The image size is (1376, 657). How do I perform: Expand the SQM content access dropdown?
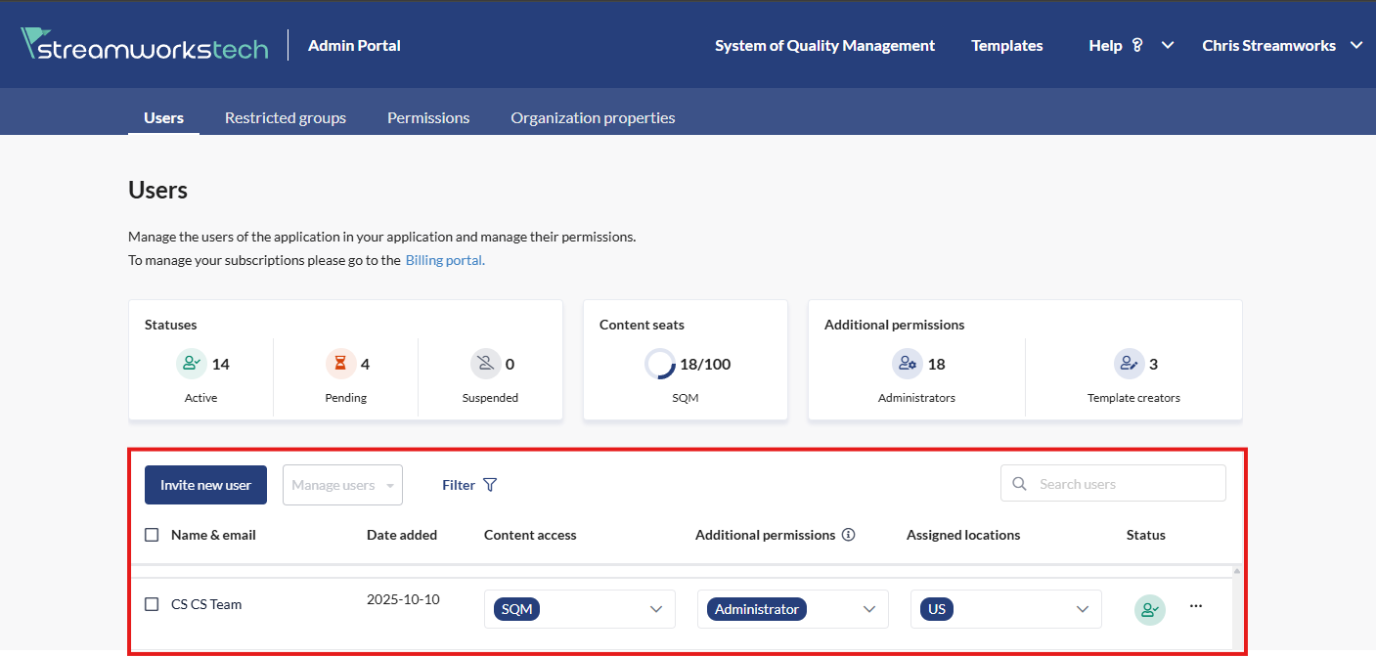pos(655,609)
